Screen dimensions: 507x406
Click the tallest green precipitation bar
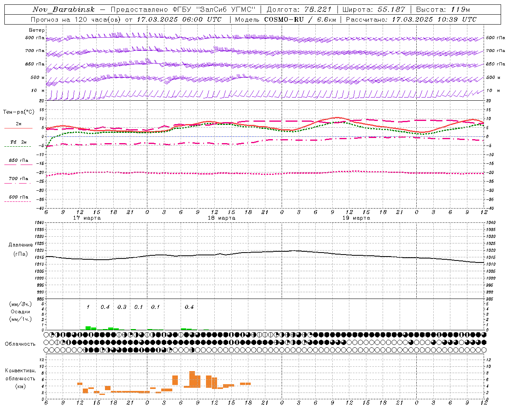point(88,328)
